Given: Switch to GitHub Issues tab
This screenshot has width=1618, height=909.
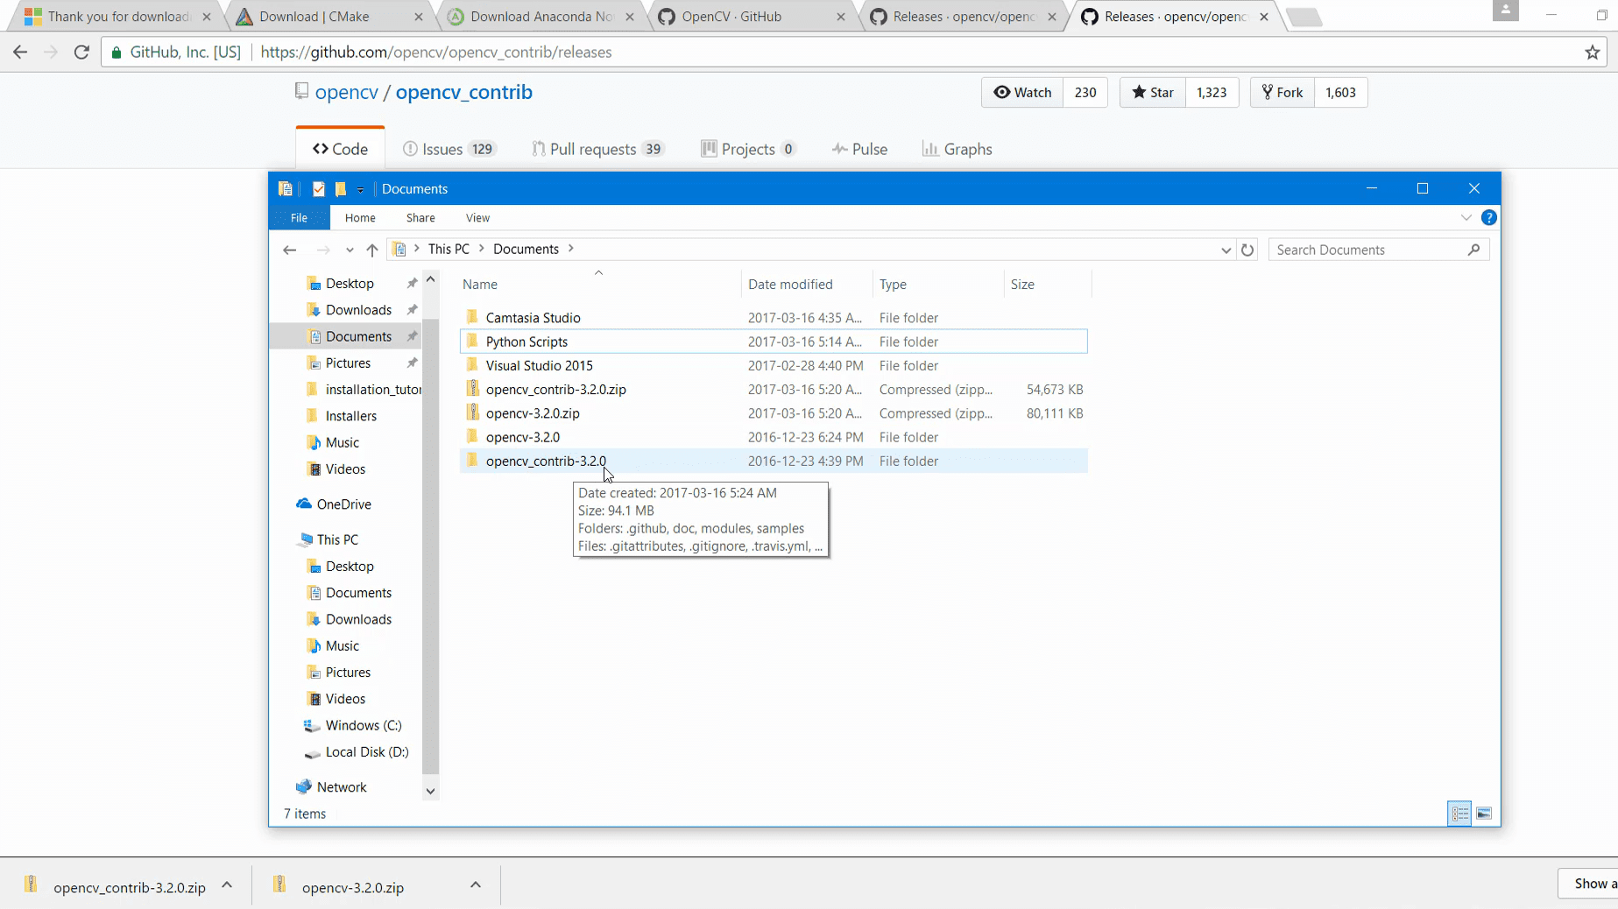Looking at the screenshot, I should coord(449,149).
